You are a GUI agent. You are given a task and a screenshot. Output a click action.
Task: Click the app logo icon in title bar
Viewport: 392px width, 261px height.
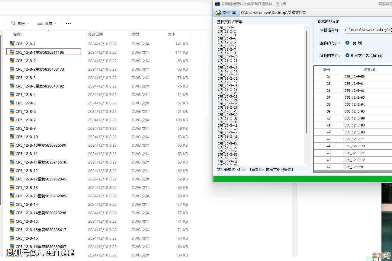pos(217,4)
